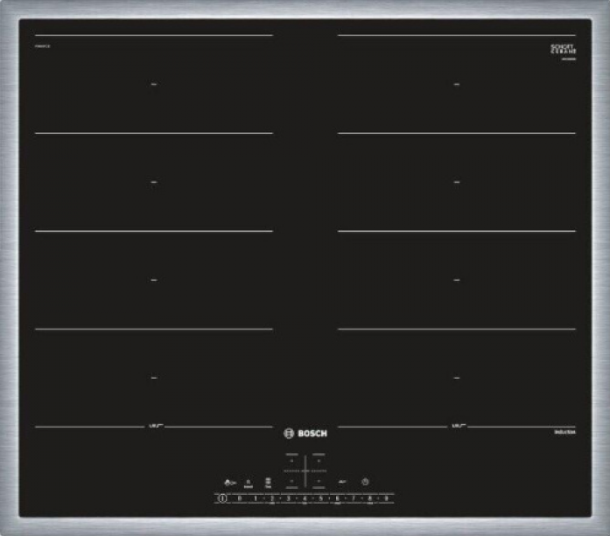Click the BOSCH logo
This screenshot has height=536, width=610.
point(305,431)
